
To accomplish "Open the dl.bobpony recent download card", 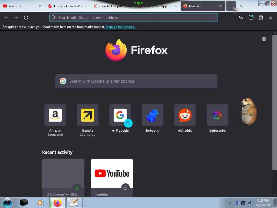I will click(x=63, y=178).
